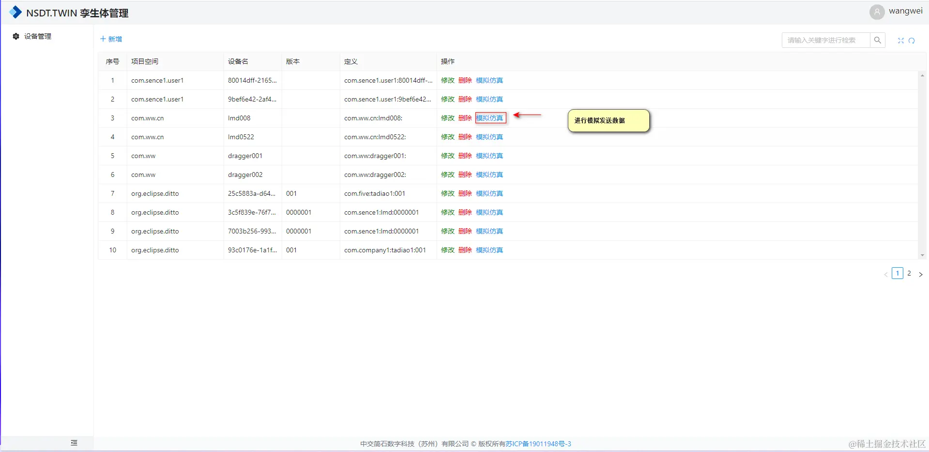Click 修改 for device 9bef6e42-2af4...
The image size is (929, 452).
coord(448,99)
